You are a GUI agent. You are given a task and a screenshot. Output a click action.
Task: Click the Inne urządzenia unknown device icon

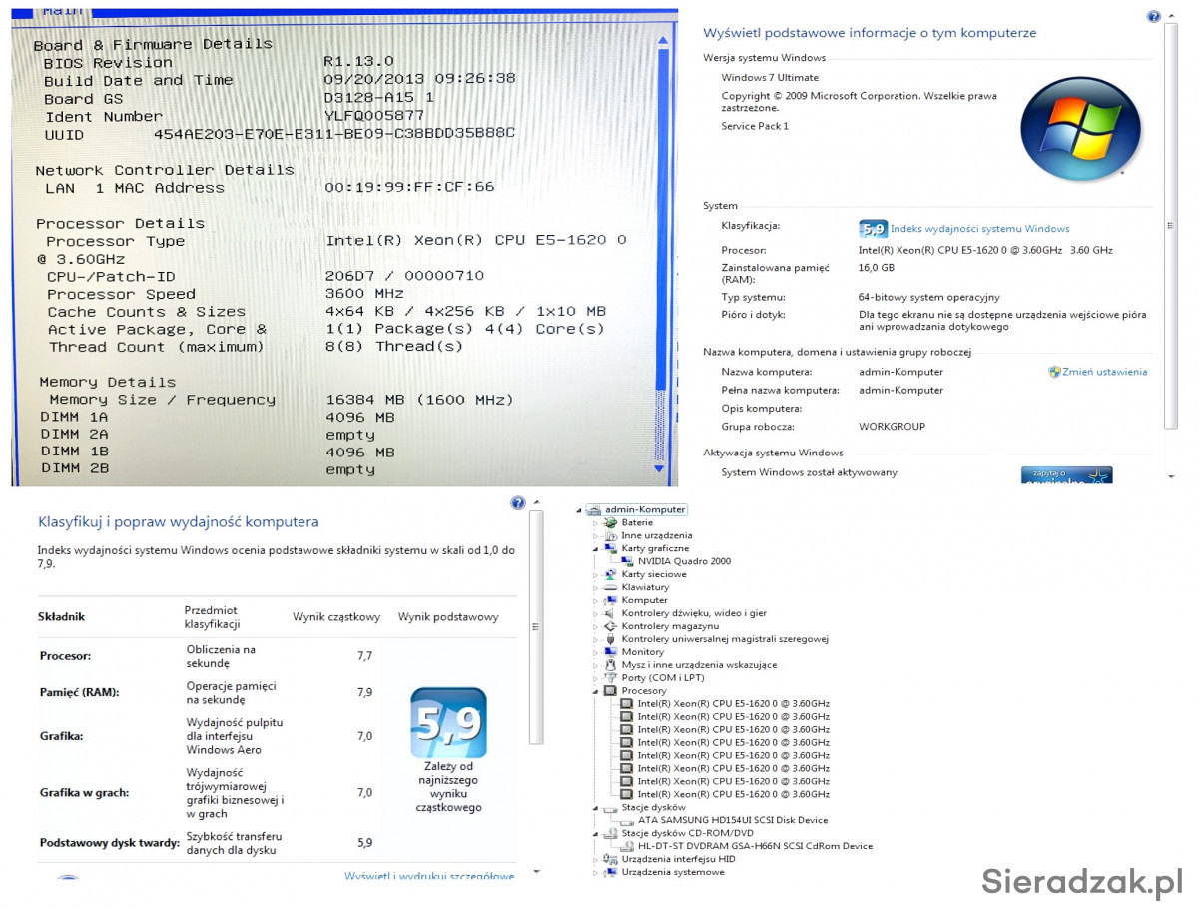[x=610, y=535]
